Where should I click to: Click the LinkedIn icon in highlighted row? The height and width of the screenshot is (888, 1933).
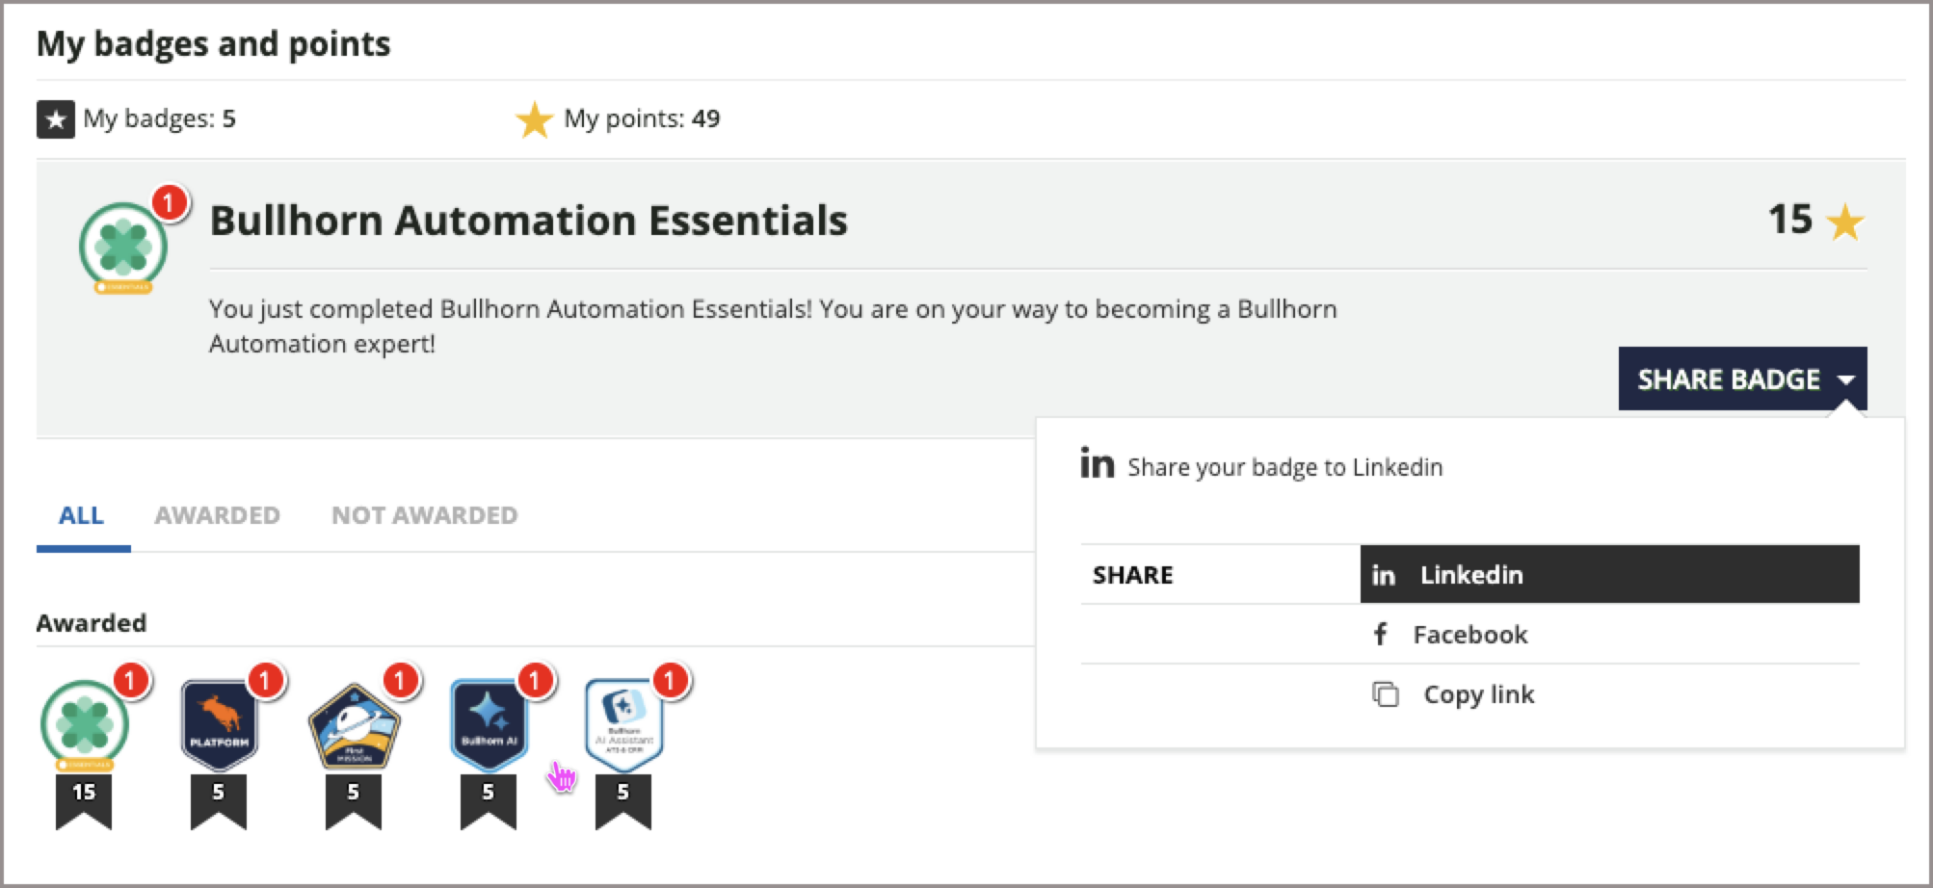pyautogui.click(x=1384, y=575)
